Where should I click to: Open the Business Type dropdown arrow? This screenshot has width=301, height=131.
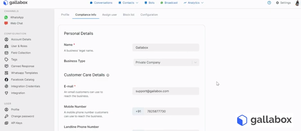[196, 62]
